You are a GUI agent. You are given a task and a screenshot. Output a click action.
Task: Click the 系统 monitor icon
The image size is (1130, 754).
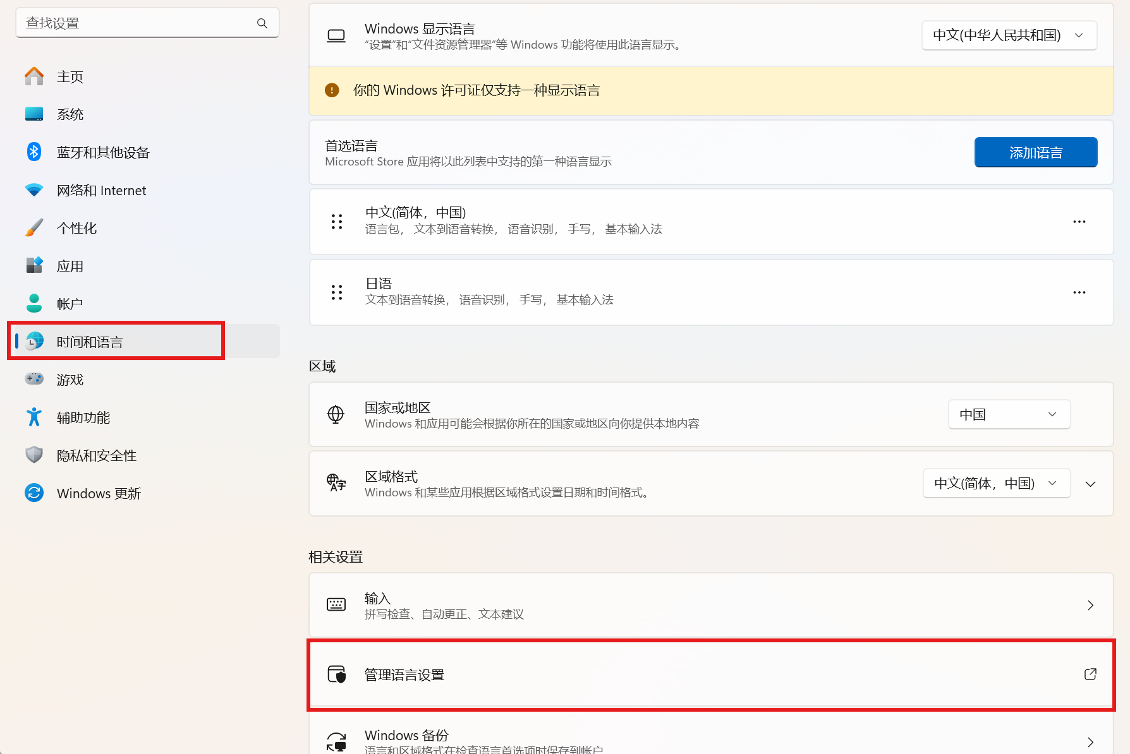coord(34,114)
